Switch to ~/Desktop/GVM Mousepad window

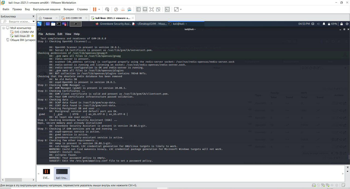[150, 24]
